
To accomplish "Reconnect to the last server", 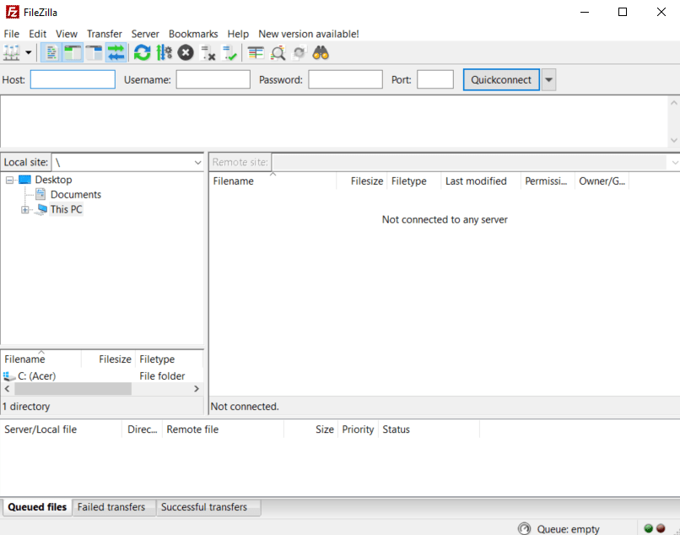I will click(229, 53).
